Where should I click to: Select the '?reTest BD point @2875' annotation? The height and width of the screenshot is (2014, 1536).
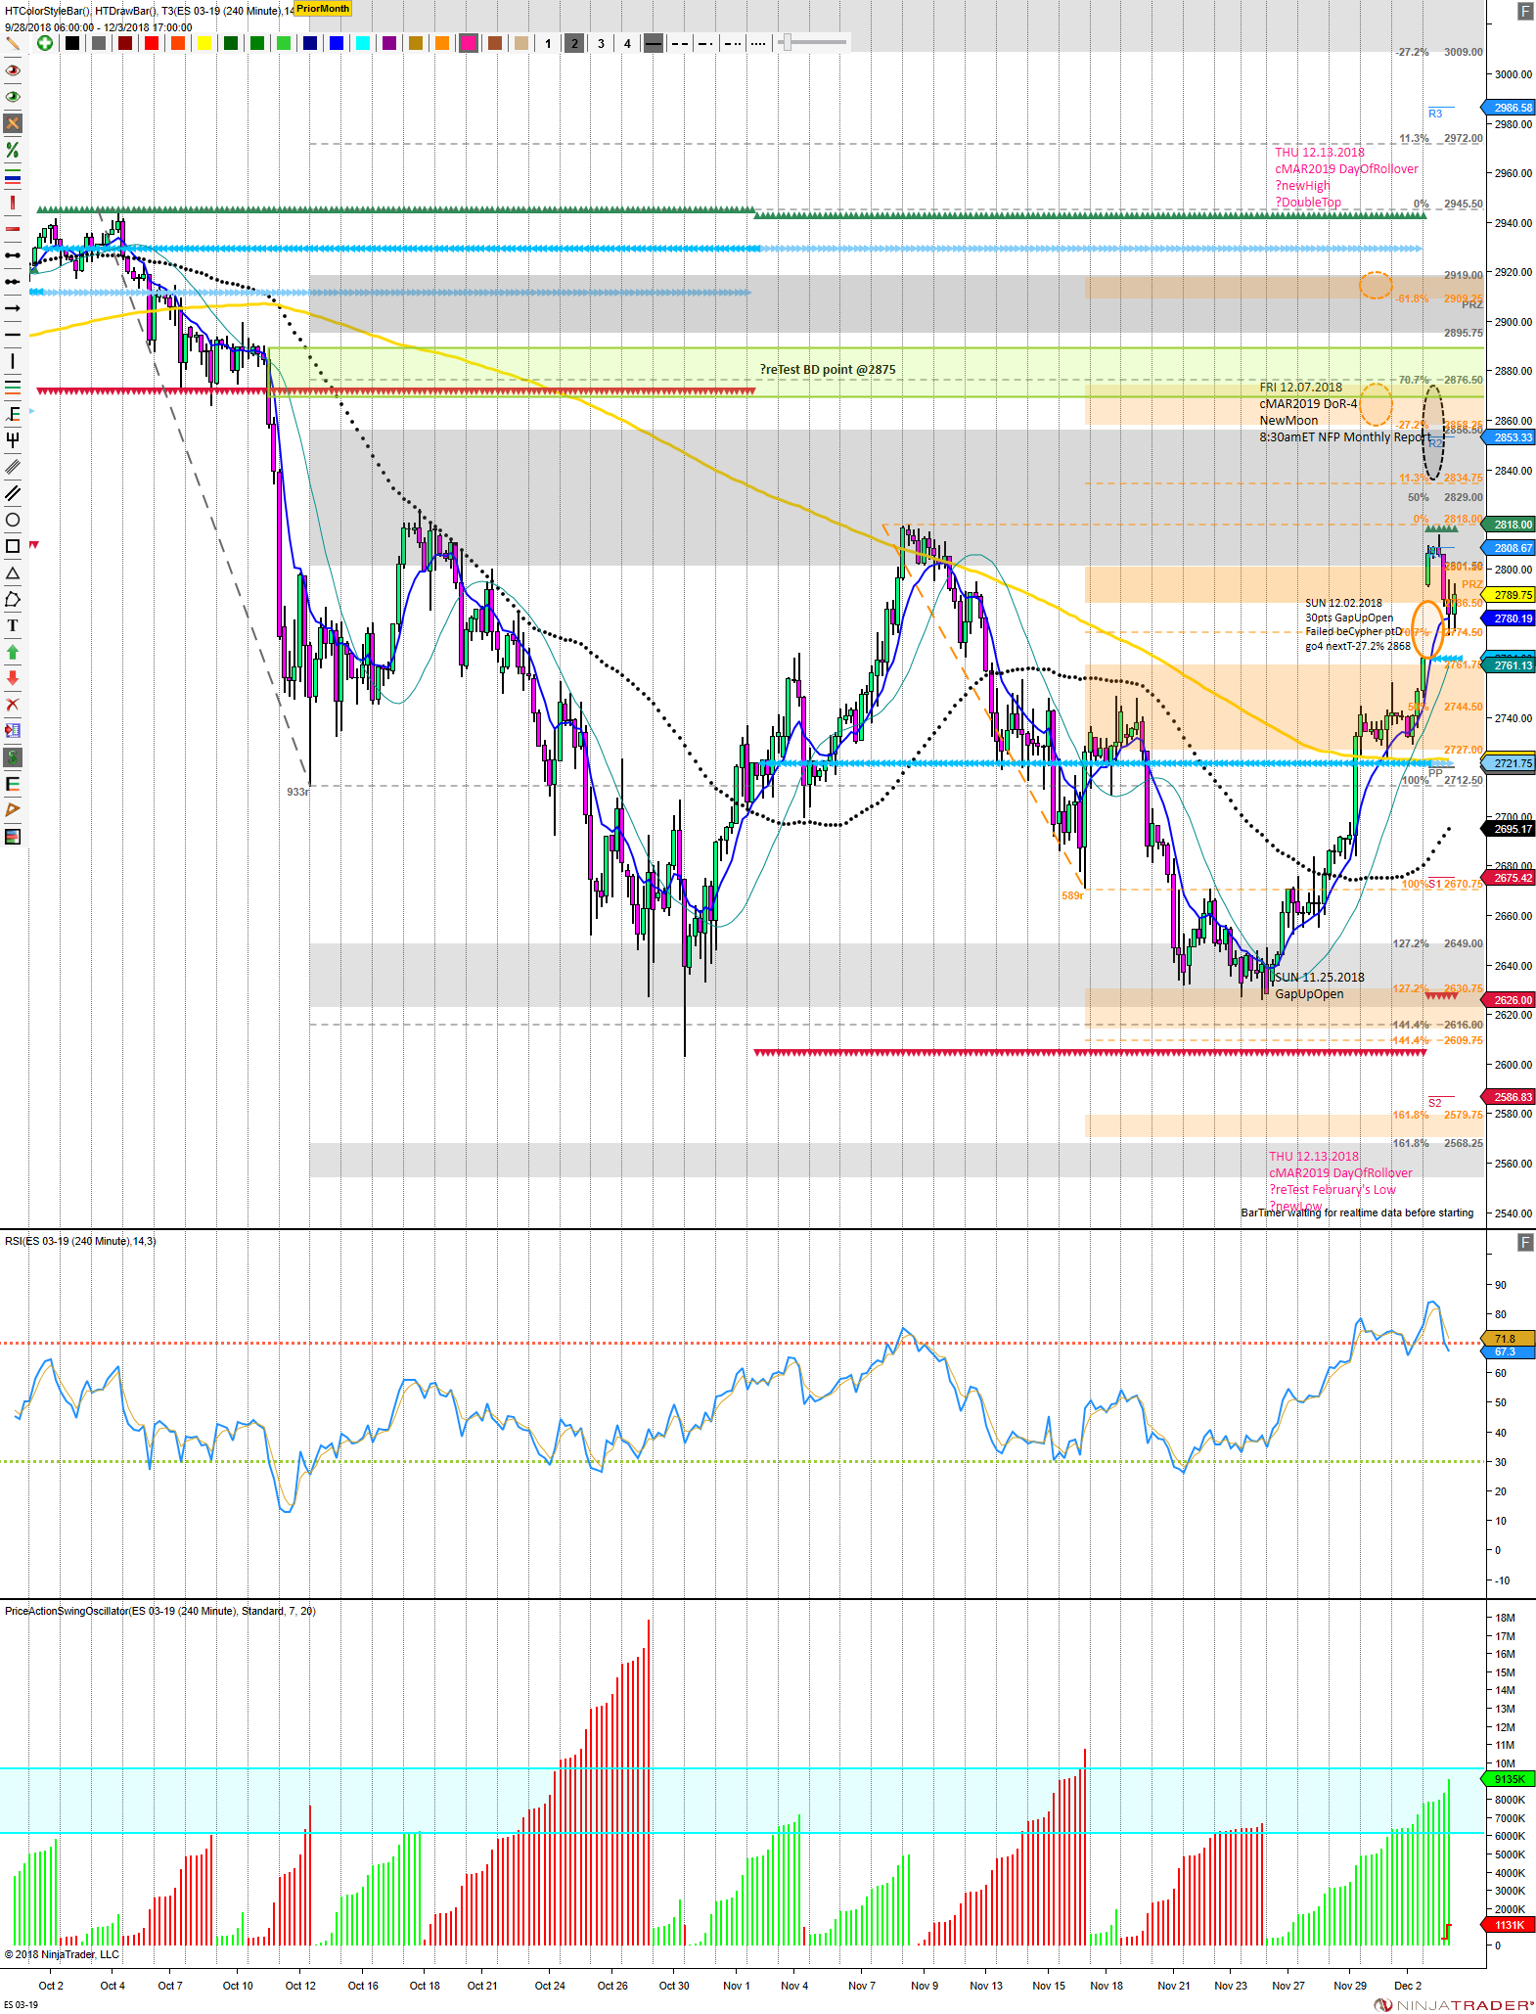point(828,370)
